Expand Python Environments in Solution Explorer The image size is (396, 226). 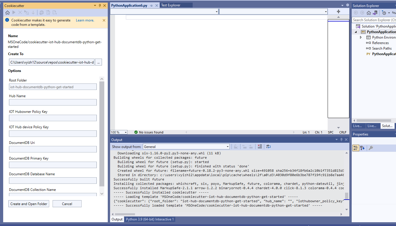click(361, 37)
